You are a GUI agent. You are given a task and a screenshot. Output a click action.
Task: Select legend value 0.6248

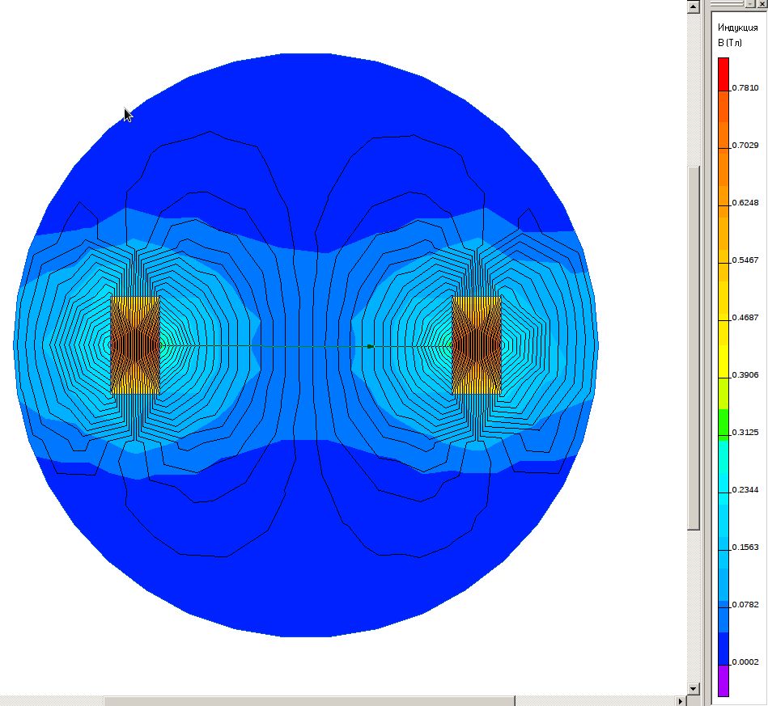745,203
